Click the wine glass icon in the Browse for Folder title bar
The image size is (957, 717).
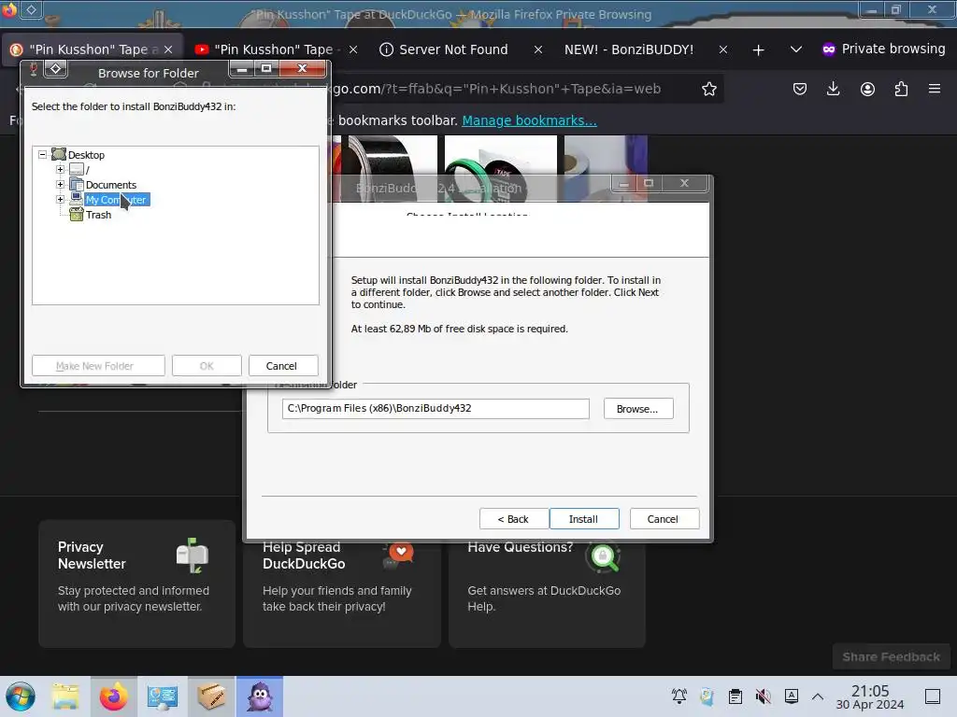[x=34, y=69]
